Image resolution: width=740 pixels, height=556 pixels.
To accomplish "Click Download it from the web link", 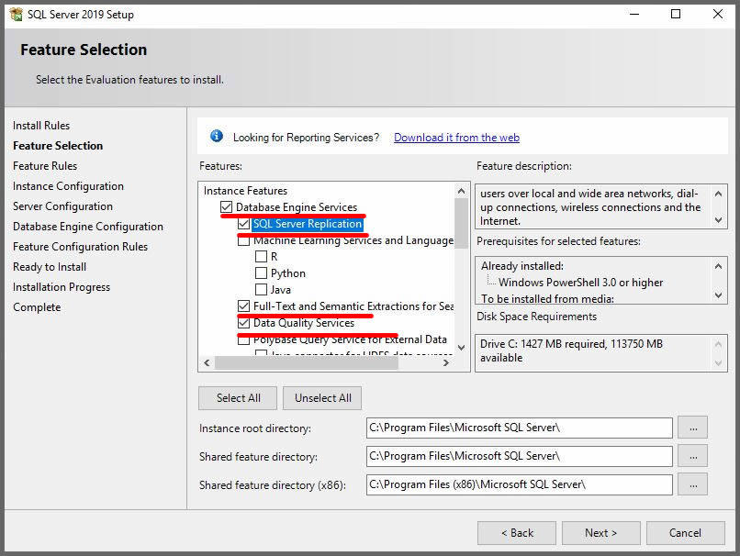I will tap(456, 138).
